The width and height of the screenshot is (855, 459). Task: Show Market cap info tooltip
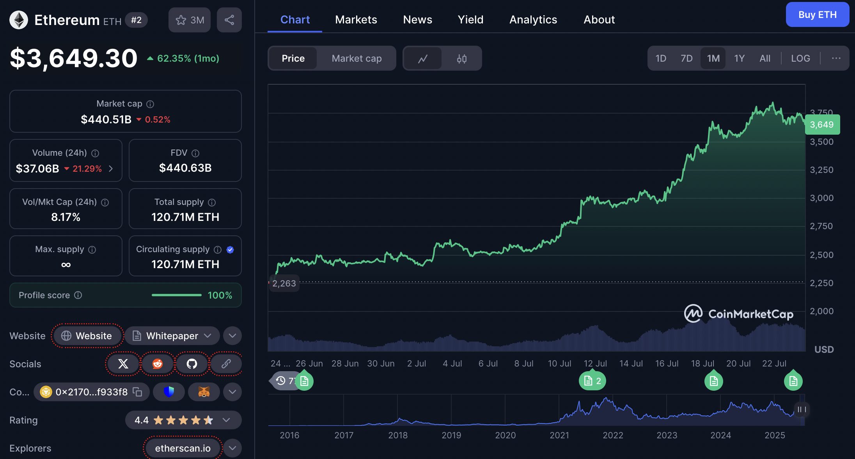coord(150,104)
